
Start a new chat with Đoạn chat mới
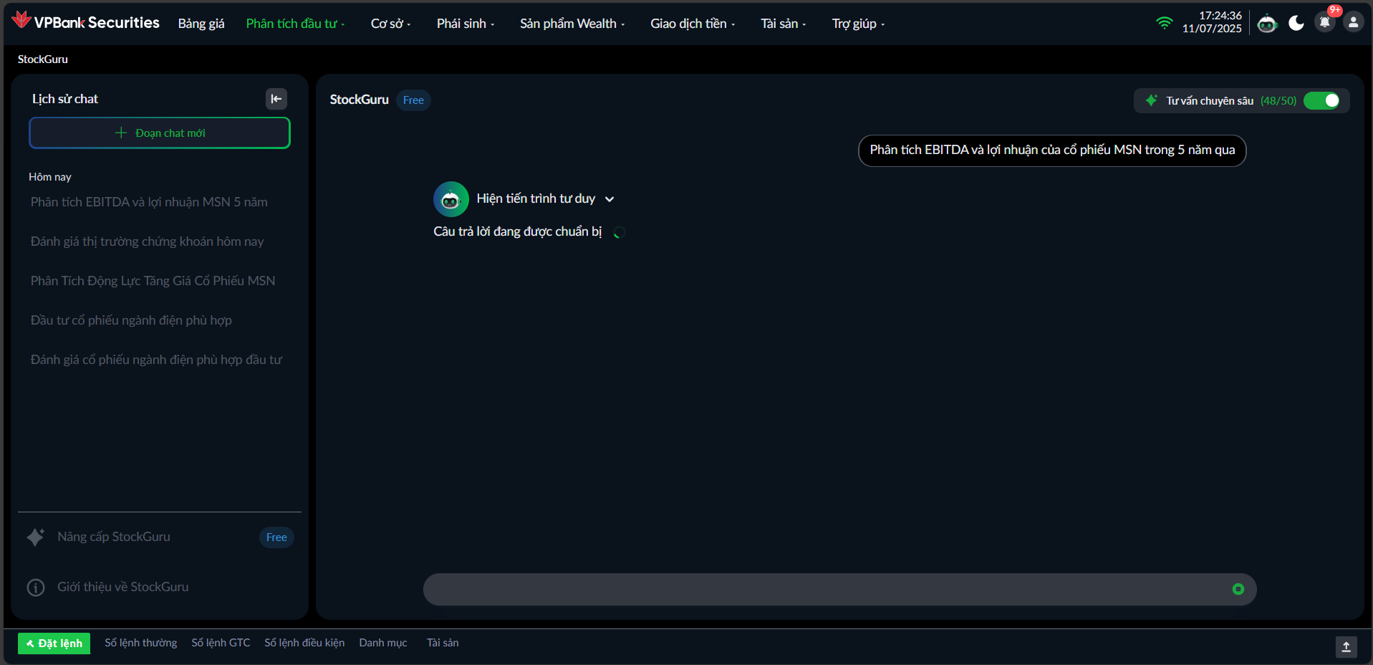click(160, 133)
